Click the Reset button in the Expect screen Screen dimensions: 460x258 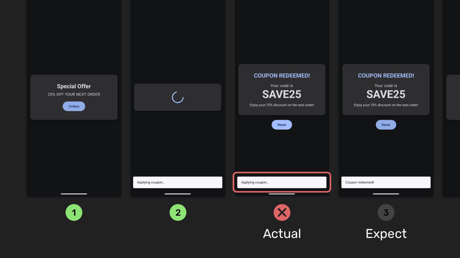[386, 125]
